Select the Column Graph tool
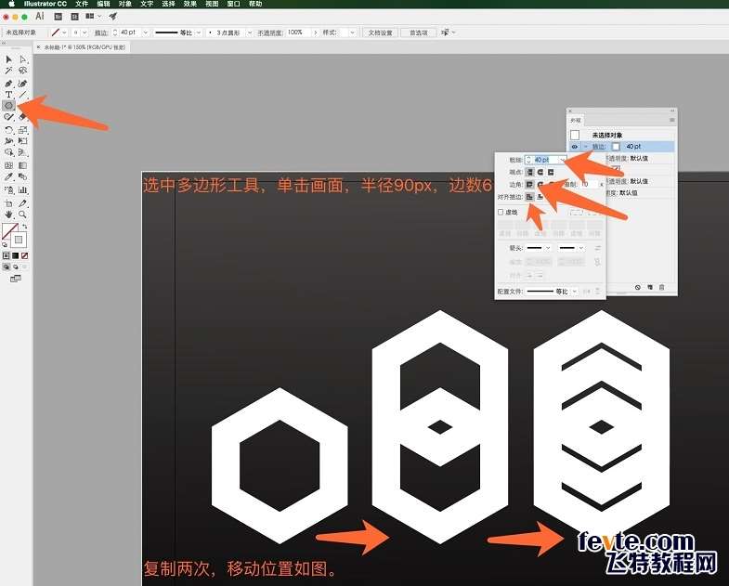 (23, 189)
